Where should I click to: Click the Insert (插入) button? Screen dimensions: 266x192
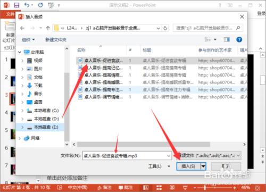click(x=188, y=166)
